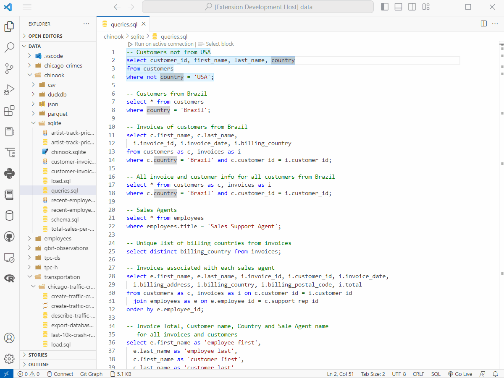Open the Python activity bar icon

click(9, 173)
